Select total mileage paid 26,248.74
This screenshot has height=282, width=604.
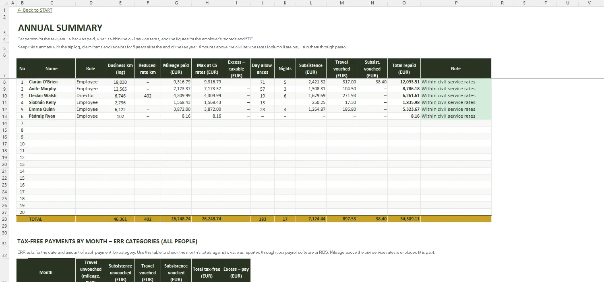[x=176, y=219]
